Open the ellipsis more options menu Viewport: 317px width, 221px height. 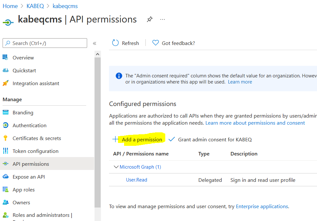tap(162, 20)
